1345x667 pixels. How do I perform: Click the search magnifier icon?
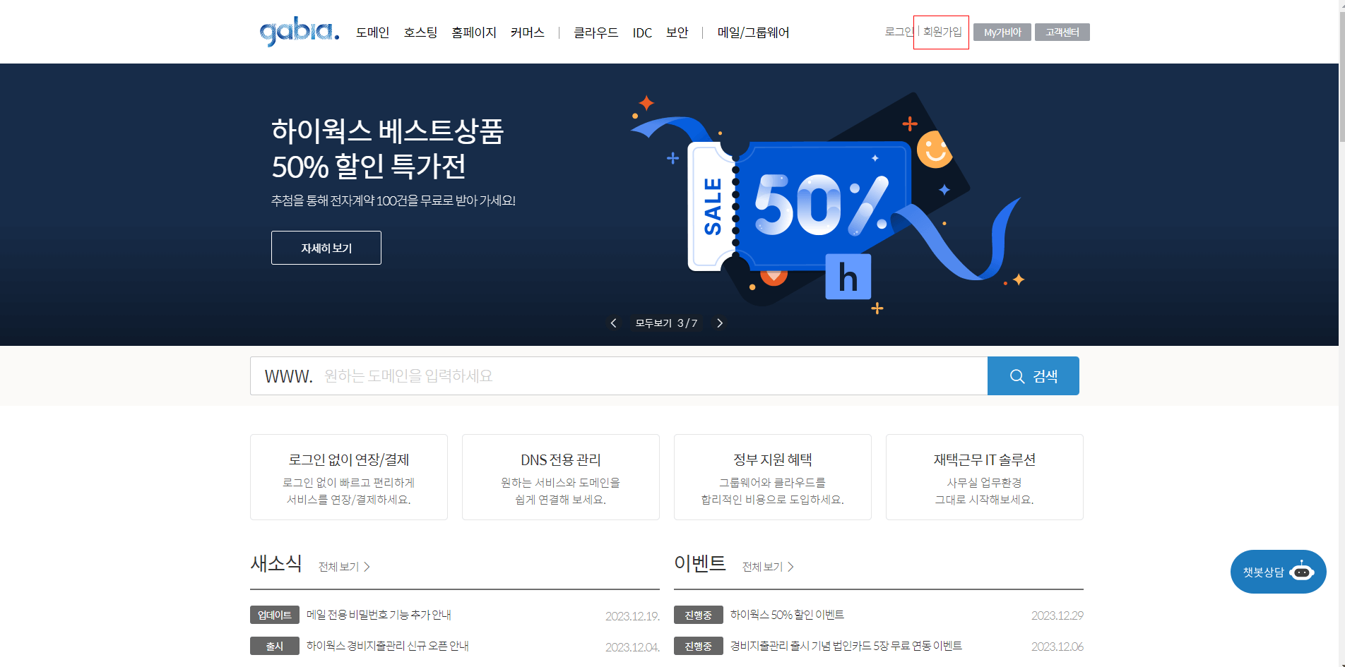click(x=1017, y=375)
